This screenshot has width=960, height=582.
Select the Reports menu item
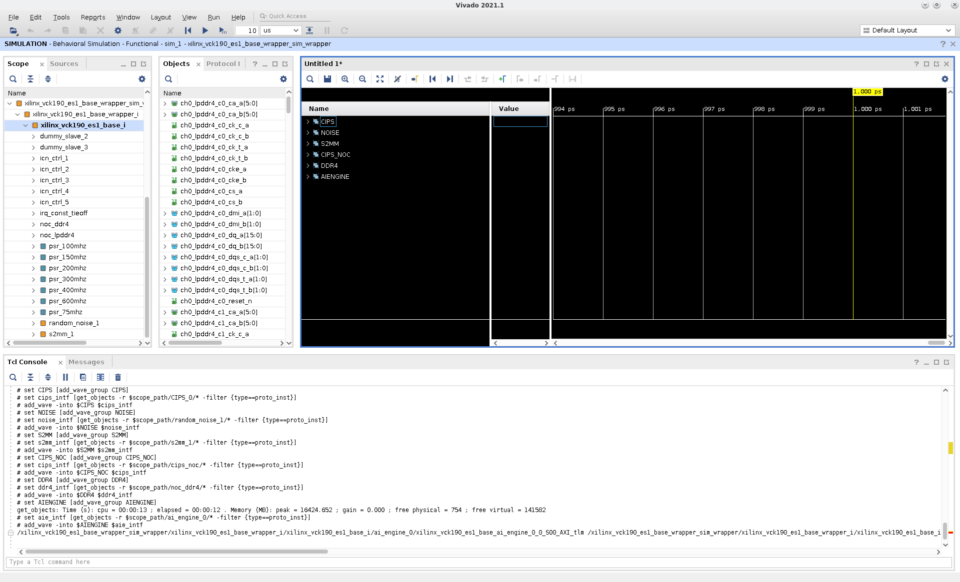pos(92,16)
